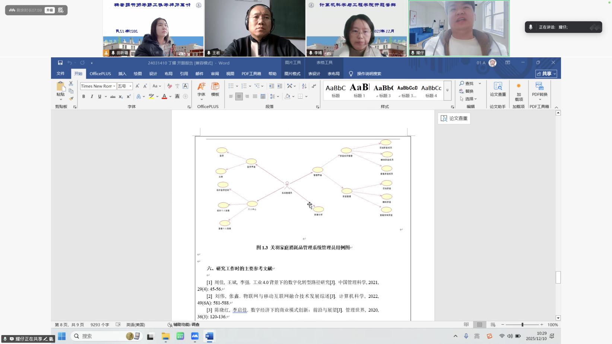
Task: Click the 替换 replace button
Action: tap(466, 91)
